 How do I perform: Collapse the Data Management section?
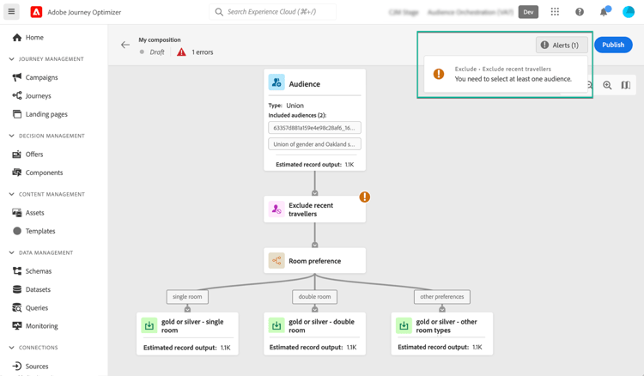pyautogui.click(x=11, y=253)
